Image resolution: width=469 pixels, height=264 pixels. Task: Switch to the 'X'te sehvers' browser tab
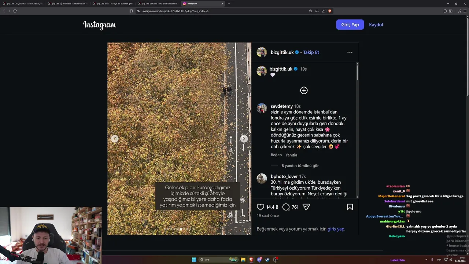tap(158, 4)
